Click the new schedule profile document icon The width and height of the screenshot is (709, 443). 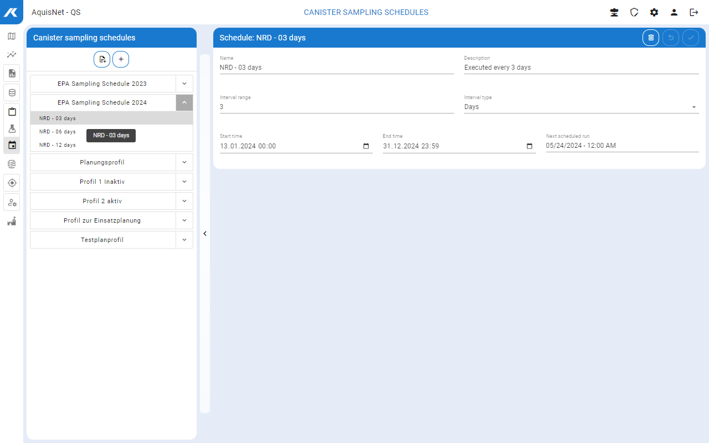tap(102, 59)
